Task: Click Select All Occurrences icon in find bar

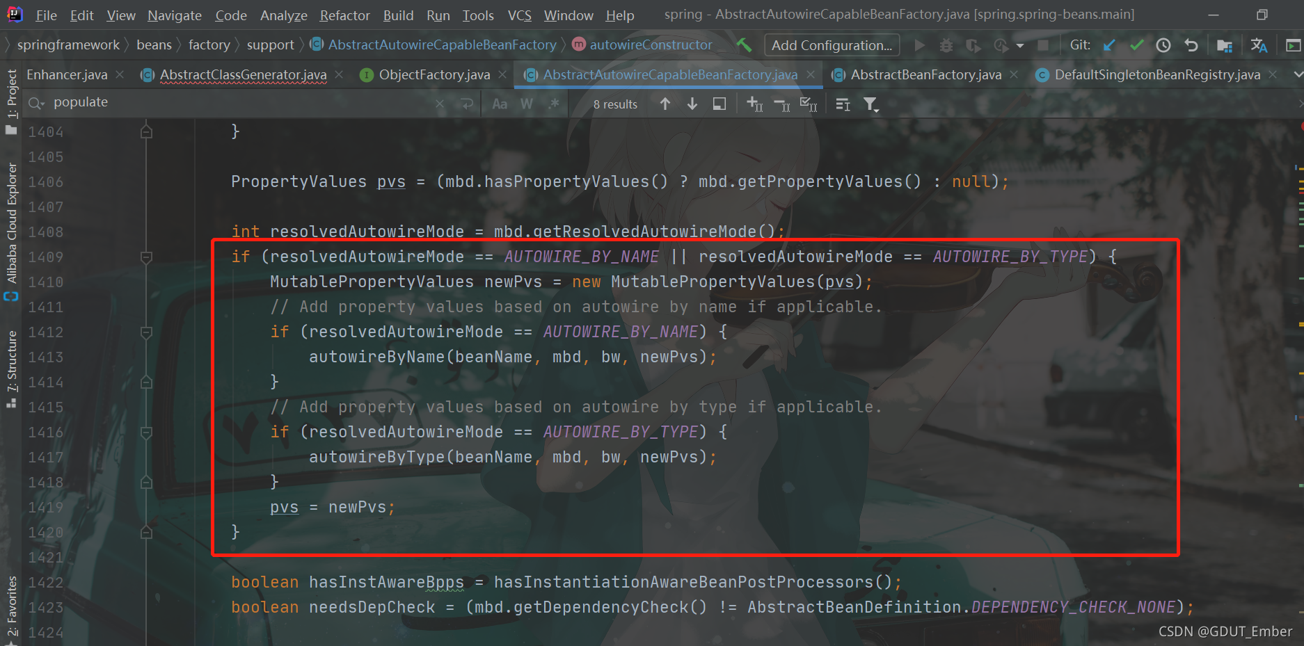Action: (719, 104)
